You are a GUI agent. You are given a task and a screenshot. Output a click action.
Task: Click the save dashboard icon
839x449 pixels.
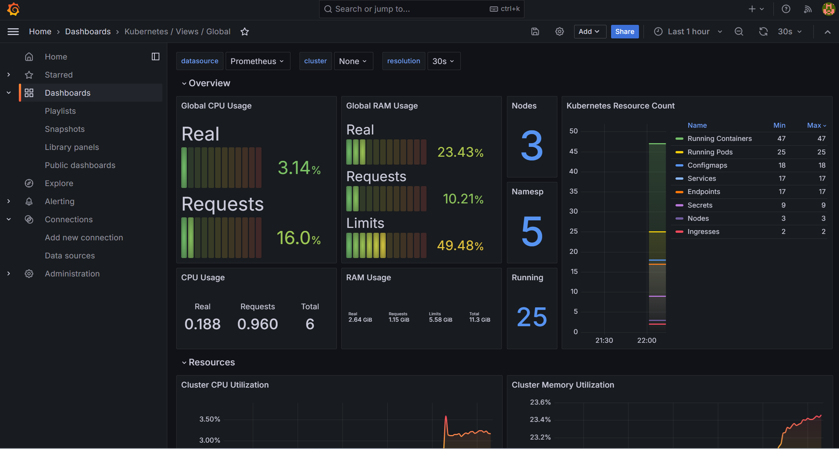535,32
